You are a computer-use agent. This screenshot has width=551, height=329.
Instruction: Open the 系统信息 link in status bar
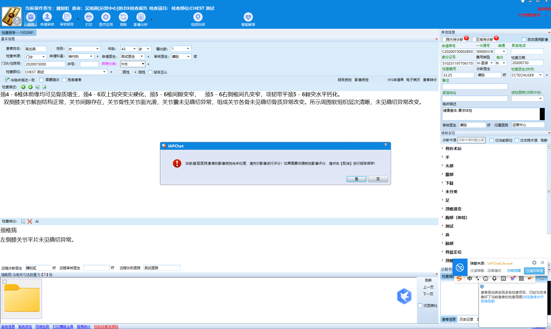coord(8,326)
